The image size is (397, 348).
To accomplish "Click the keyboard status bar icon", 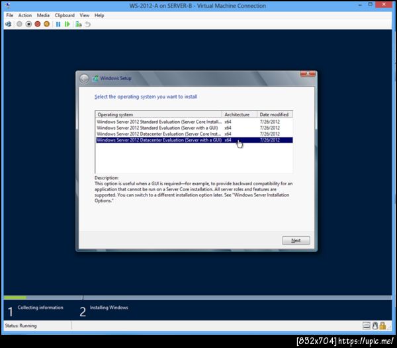I will [366, 326].
